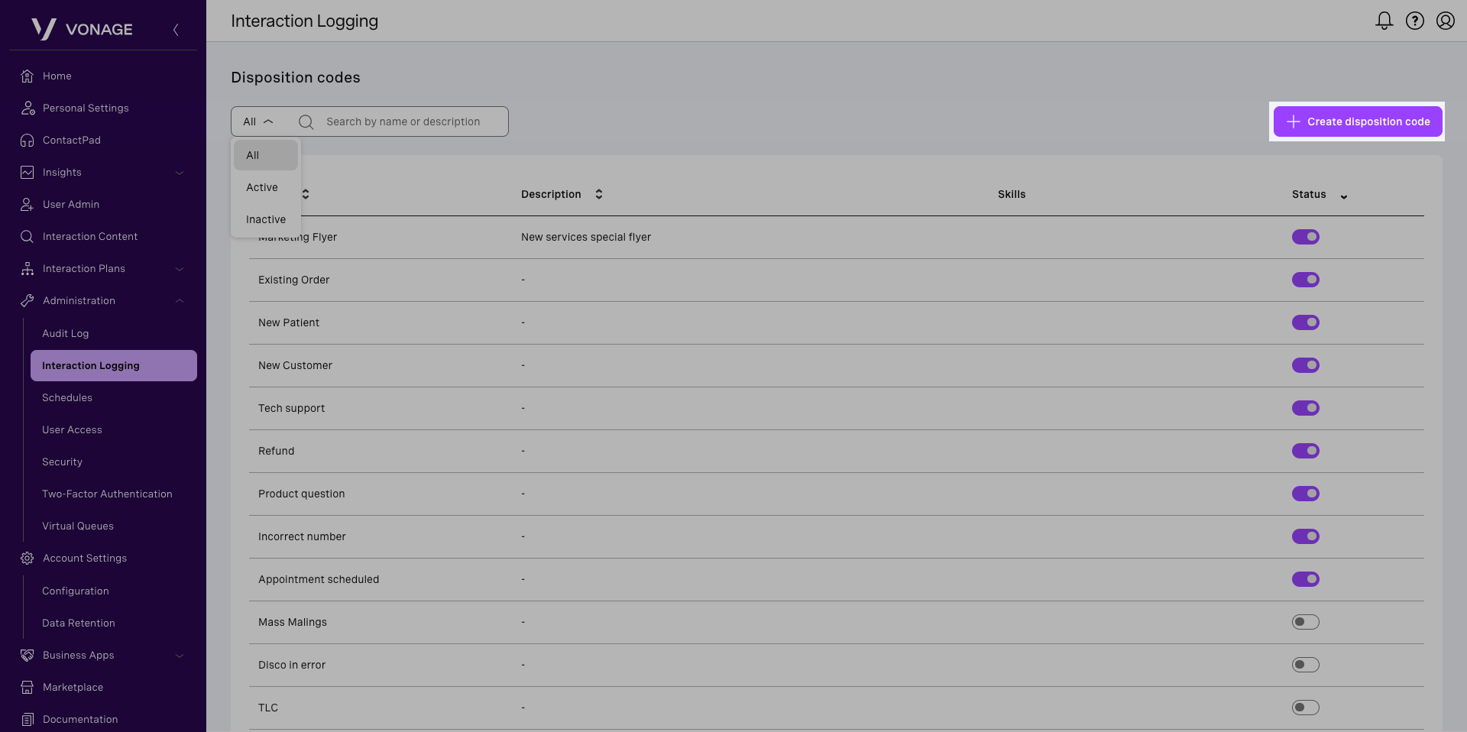Enable the Mass Mailings status toggle
Image resolution: width=1467 pixels, height=732 pixels.
(x=1305, y=622)
